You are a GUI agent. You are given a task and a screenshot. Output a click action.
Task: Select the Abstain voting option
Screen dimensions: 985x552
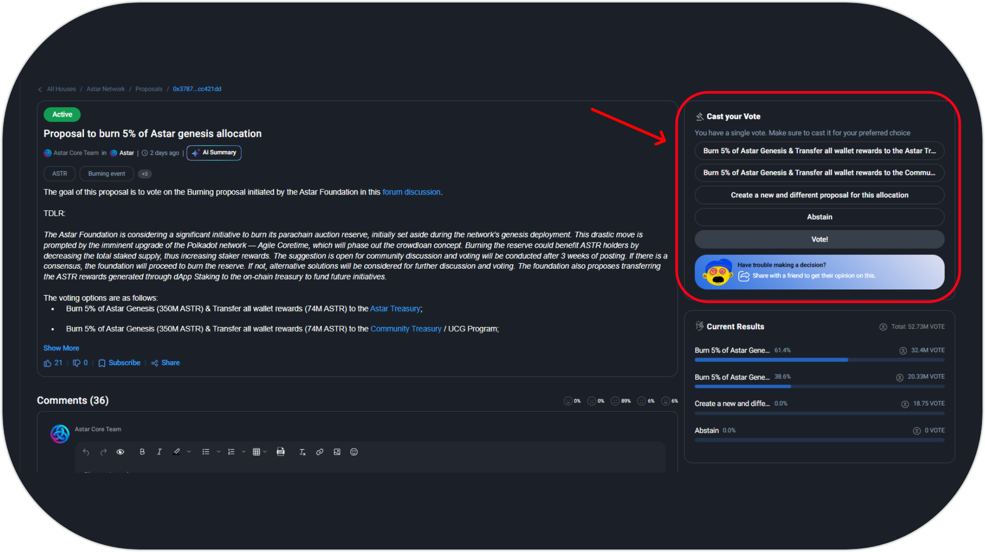point(819,217)
